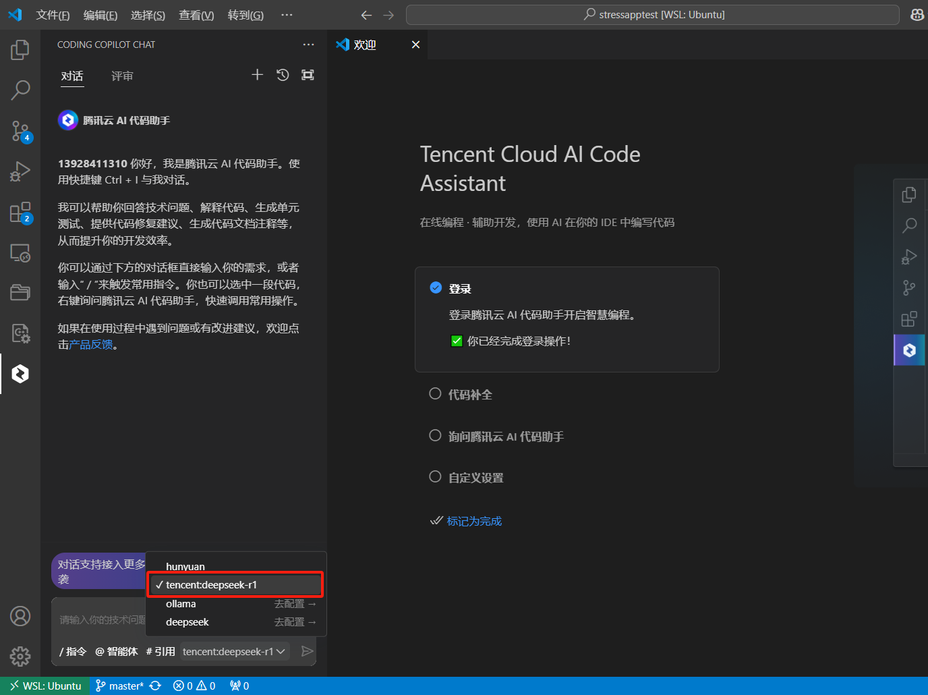Click 标记为完成 link
Screen dimensions: 928x695
tap(474, 521)
